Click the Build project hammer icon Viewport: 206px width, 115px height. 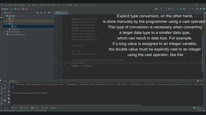pos(161,9)
